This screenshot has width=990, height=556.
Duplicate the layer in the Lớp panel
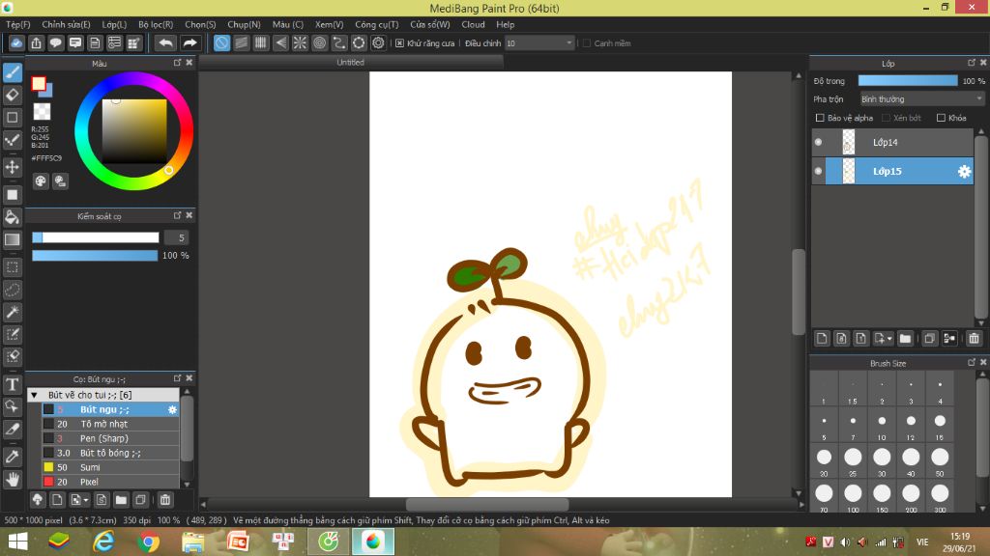(x=929, y=339)
